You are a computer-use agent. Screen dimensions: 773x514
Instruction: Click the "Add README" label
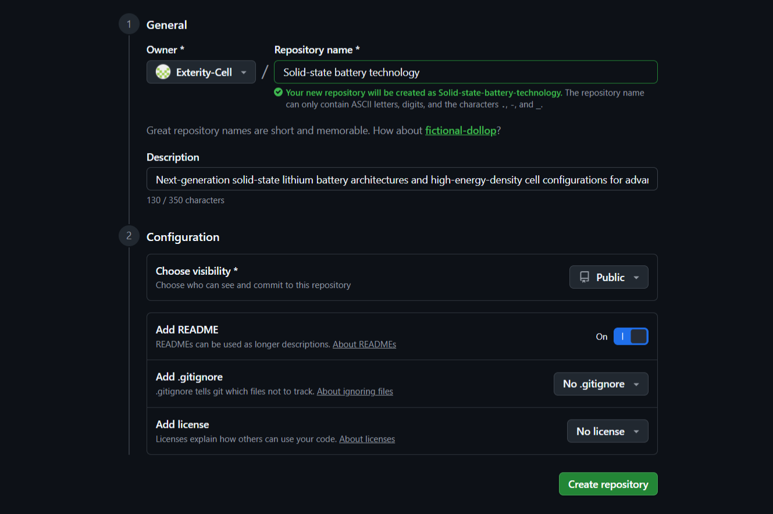click(187, 330)
